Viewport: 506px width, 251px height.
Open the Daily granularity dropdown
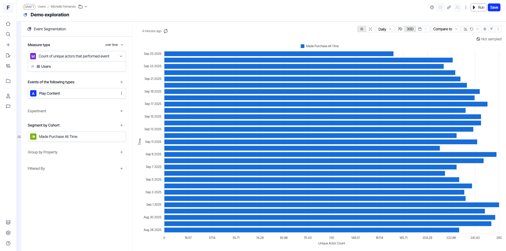[385, 29]
